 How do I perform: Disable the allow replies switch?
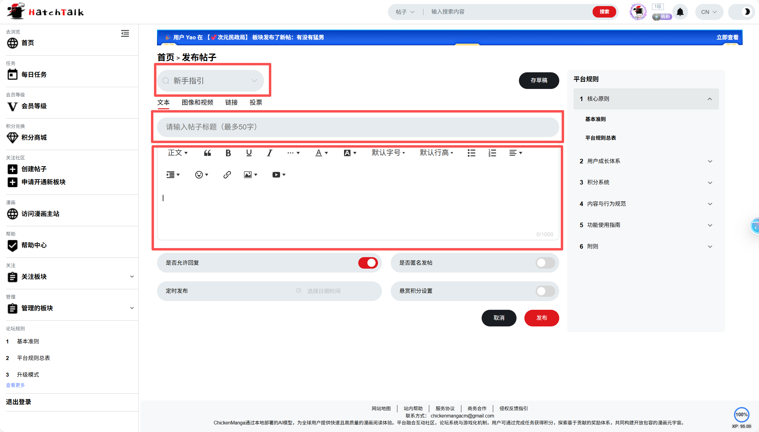368,263
